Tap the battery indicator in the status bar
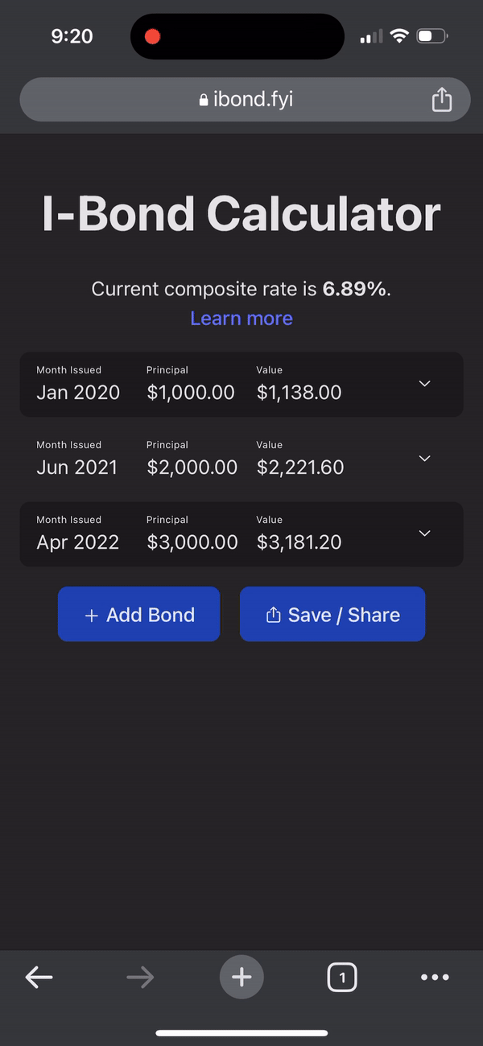Viewport: 483px width, 1046px height. [429, 35]
